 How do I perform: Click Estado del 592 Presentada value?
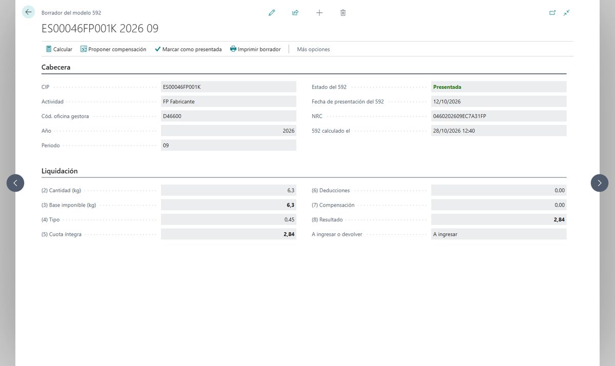[x=499, y=87]
